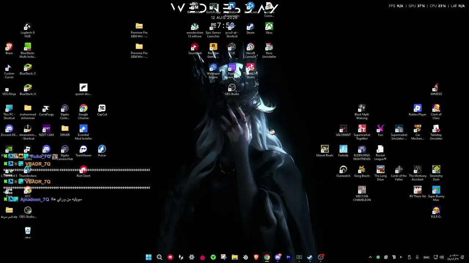Open network settings from system tray
Image resolution: width=469 pixels, height=263 pixels.
point(435,257)
